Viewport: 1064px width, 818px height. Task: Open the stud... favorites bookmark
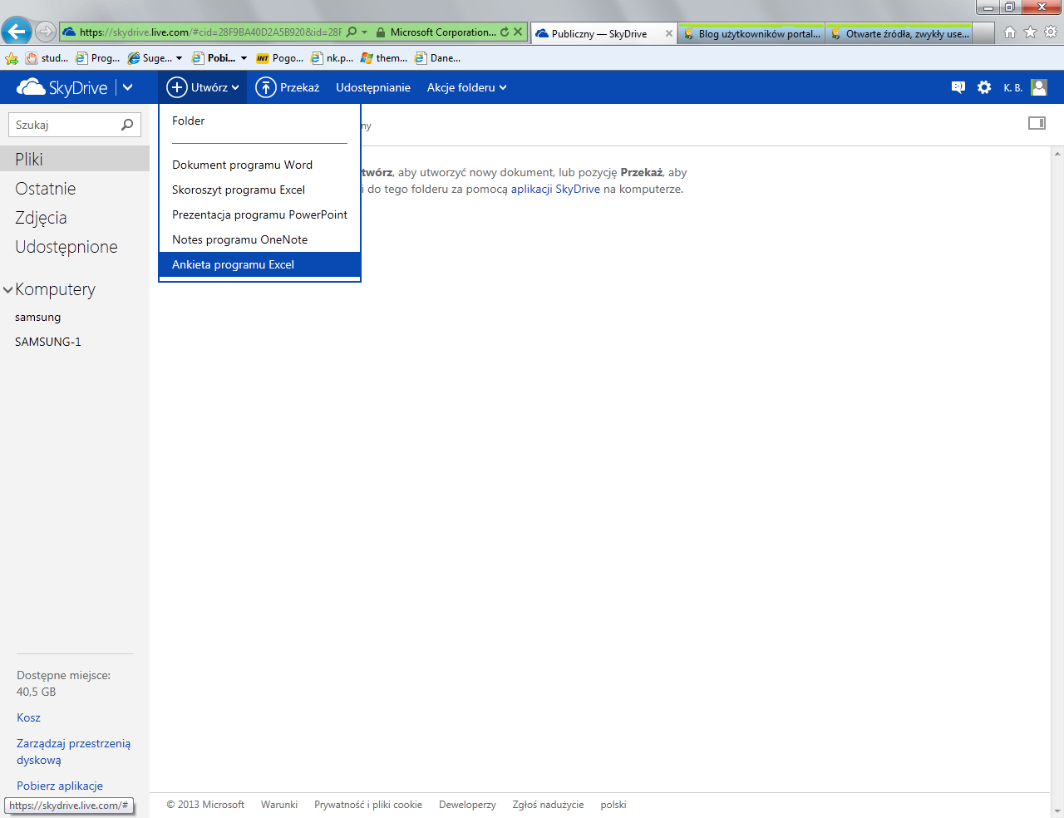tap(47, 58)
